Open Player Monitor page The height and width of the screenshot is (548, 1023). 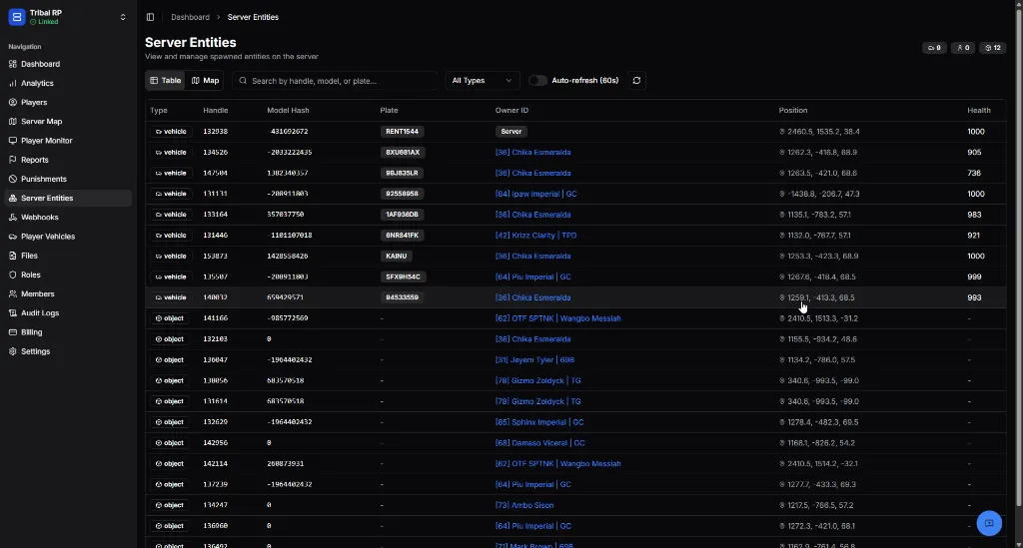(x=68, y=141)
